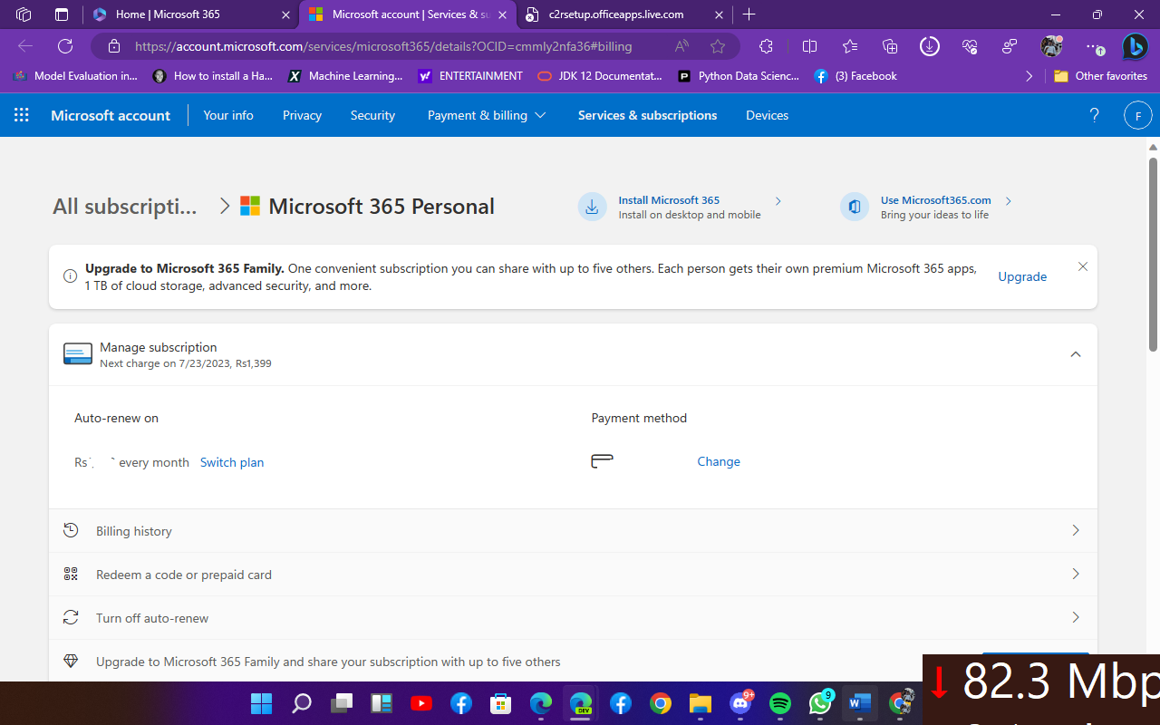Collapse the Manage subscription section
The image size is (1160, 725).
(x=1076, y=354)
